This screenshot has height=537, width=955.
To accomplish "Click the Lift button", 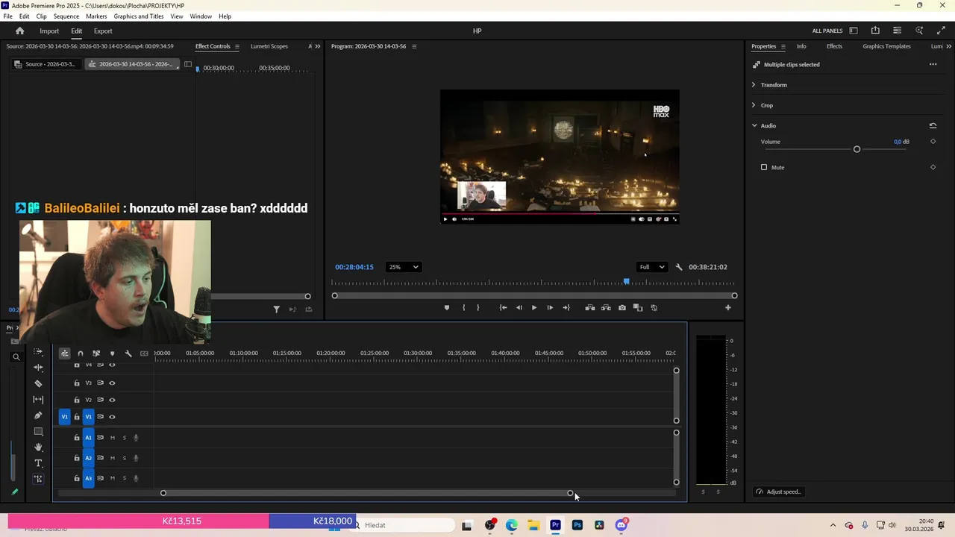I will coord(590,308).
